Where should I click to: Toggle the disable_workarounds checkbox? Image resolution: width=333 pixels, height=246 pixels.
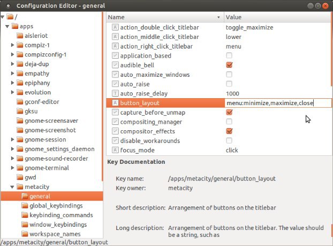(x=229, y=140)
